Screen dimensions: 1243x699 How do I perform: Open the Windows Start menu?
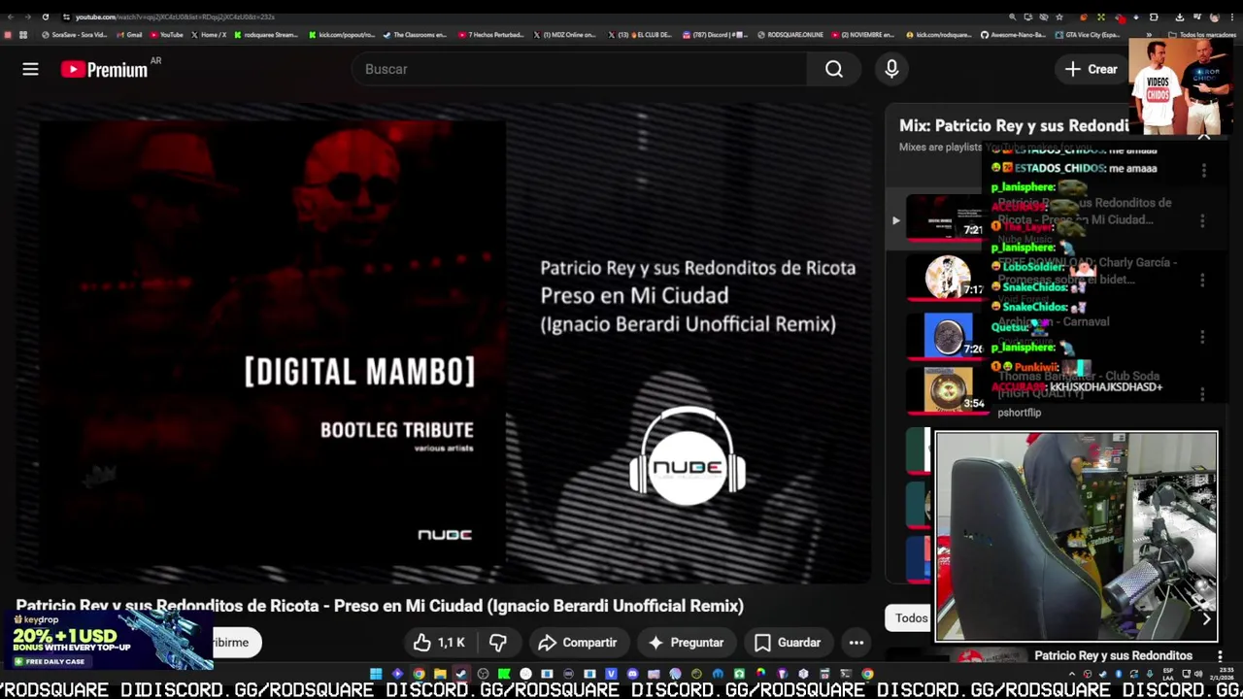coord(376,674)
